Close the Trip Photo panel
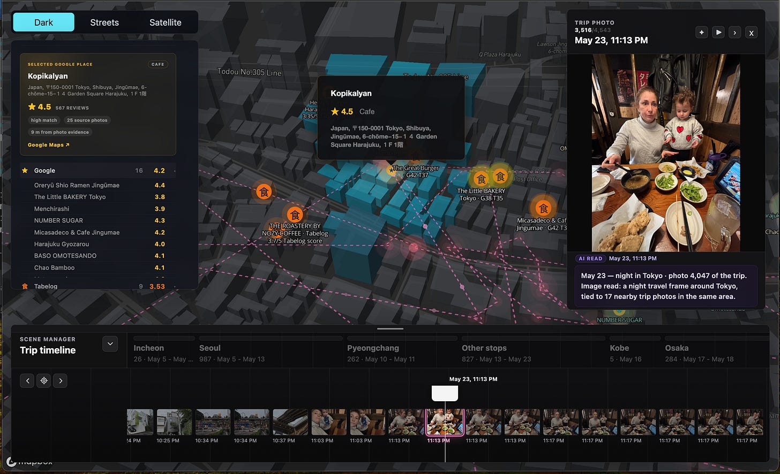Image resolution: width=780 pixels, height=474 pixels. pyautogui.click(x=752, y=33)
